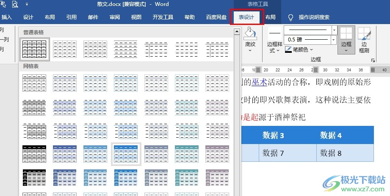This screenshot has width=390, height=196.
Task: Open the 表设计 ribbon tab
Action: coord(246,17)
